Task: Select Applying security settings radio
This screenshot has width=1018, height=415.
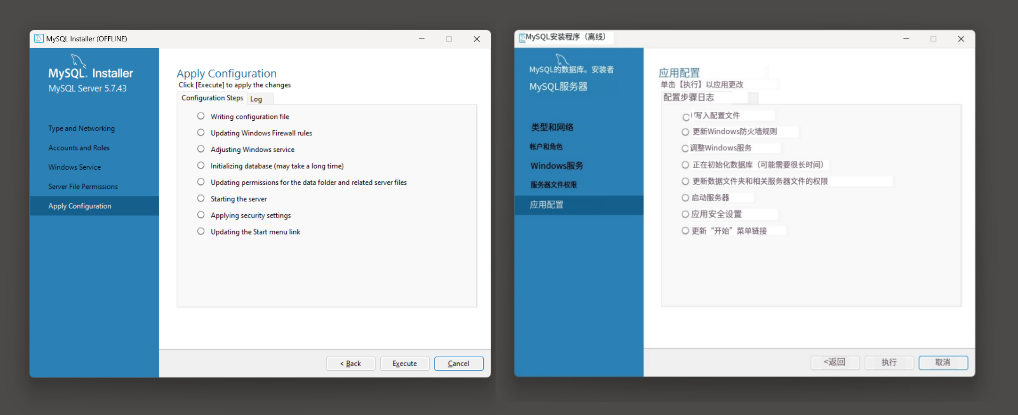Action: click(x=201, y=215)
